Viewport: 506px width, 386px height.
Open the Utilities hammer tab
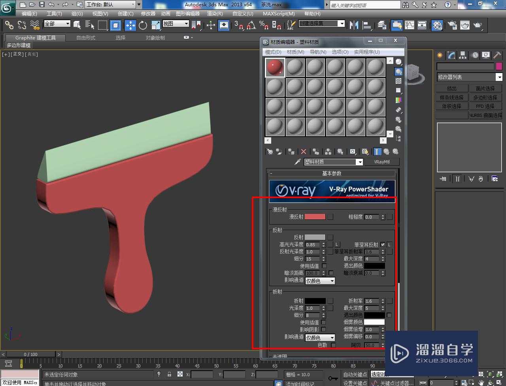click(x=497, y=56)
